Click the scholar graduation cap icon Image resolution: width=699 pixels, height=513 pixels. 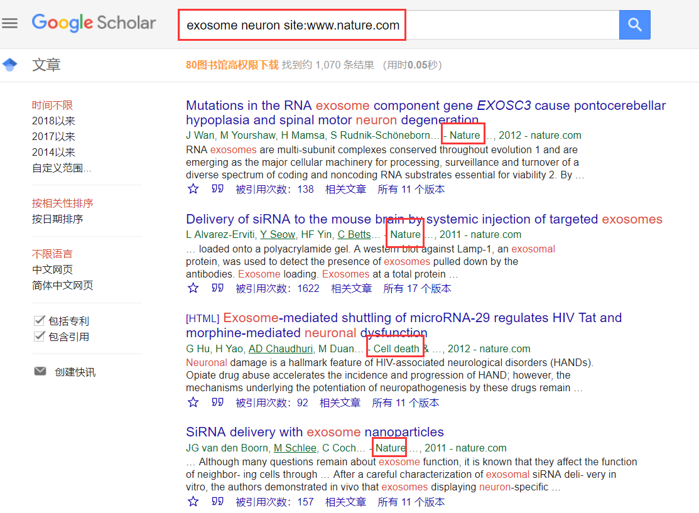10,65
